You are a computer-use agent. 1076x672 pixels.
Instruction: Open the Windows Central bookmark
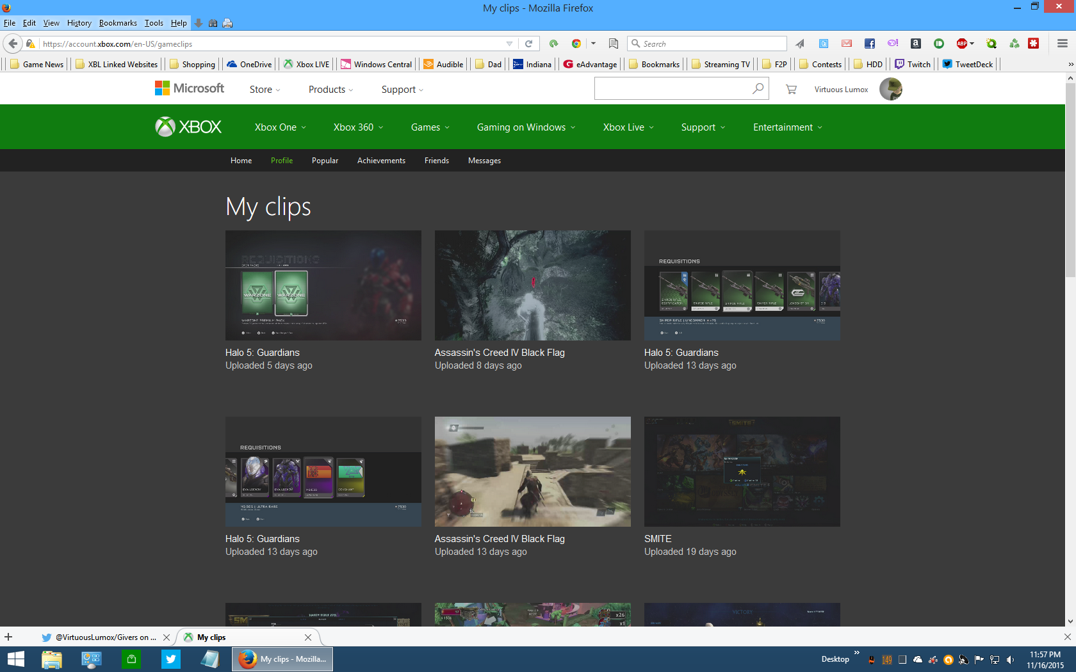(x=377, y=64)
